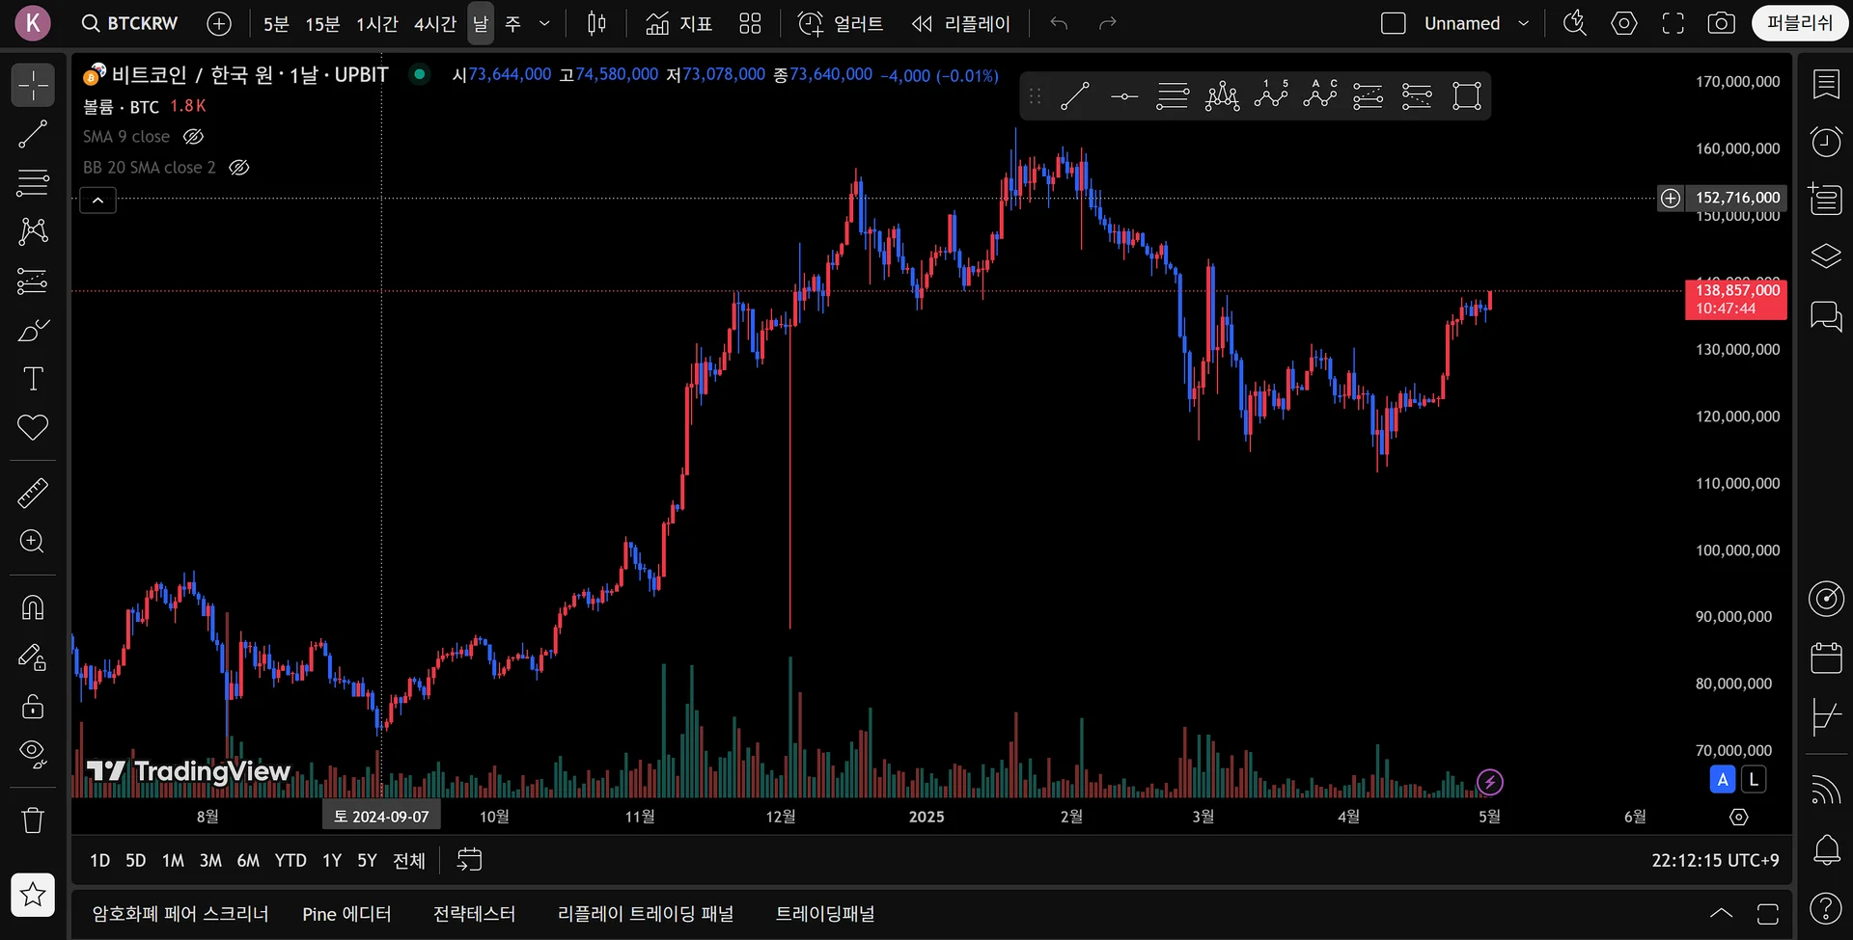Start bar replay with 리플레이 button
The height and width of the screenshot is (940, 1853).
click(961, 23)
